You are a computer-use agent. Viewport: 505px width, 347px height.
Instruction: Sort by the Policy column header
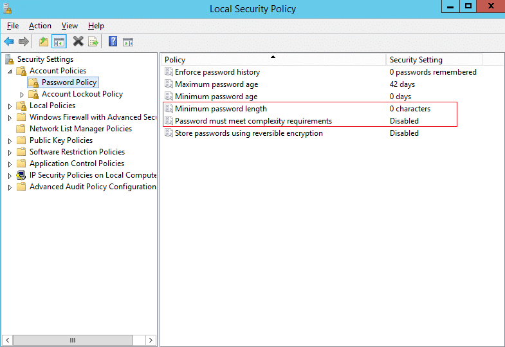tap(273, 60)
